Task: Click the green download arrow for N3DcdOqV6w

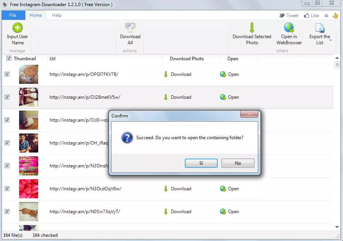Action: point(166,189)
